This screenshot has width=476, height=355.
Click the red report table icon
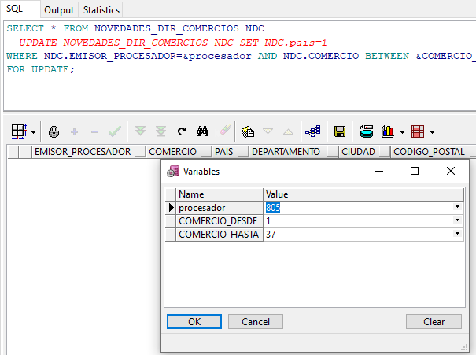(418, 131)
